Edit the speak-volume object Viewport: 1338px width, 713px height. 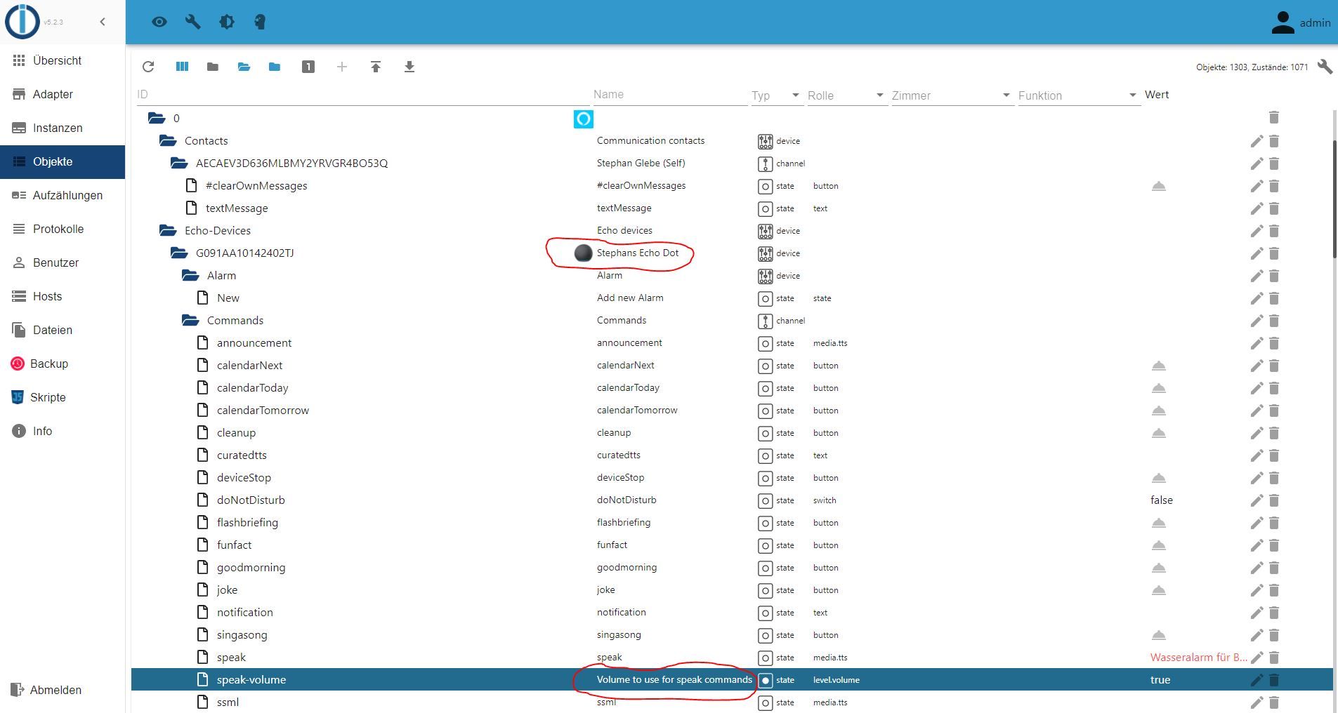click(x=1257, y=680)
